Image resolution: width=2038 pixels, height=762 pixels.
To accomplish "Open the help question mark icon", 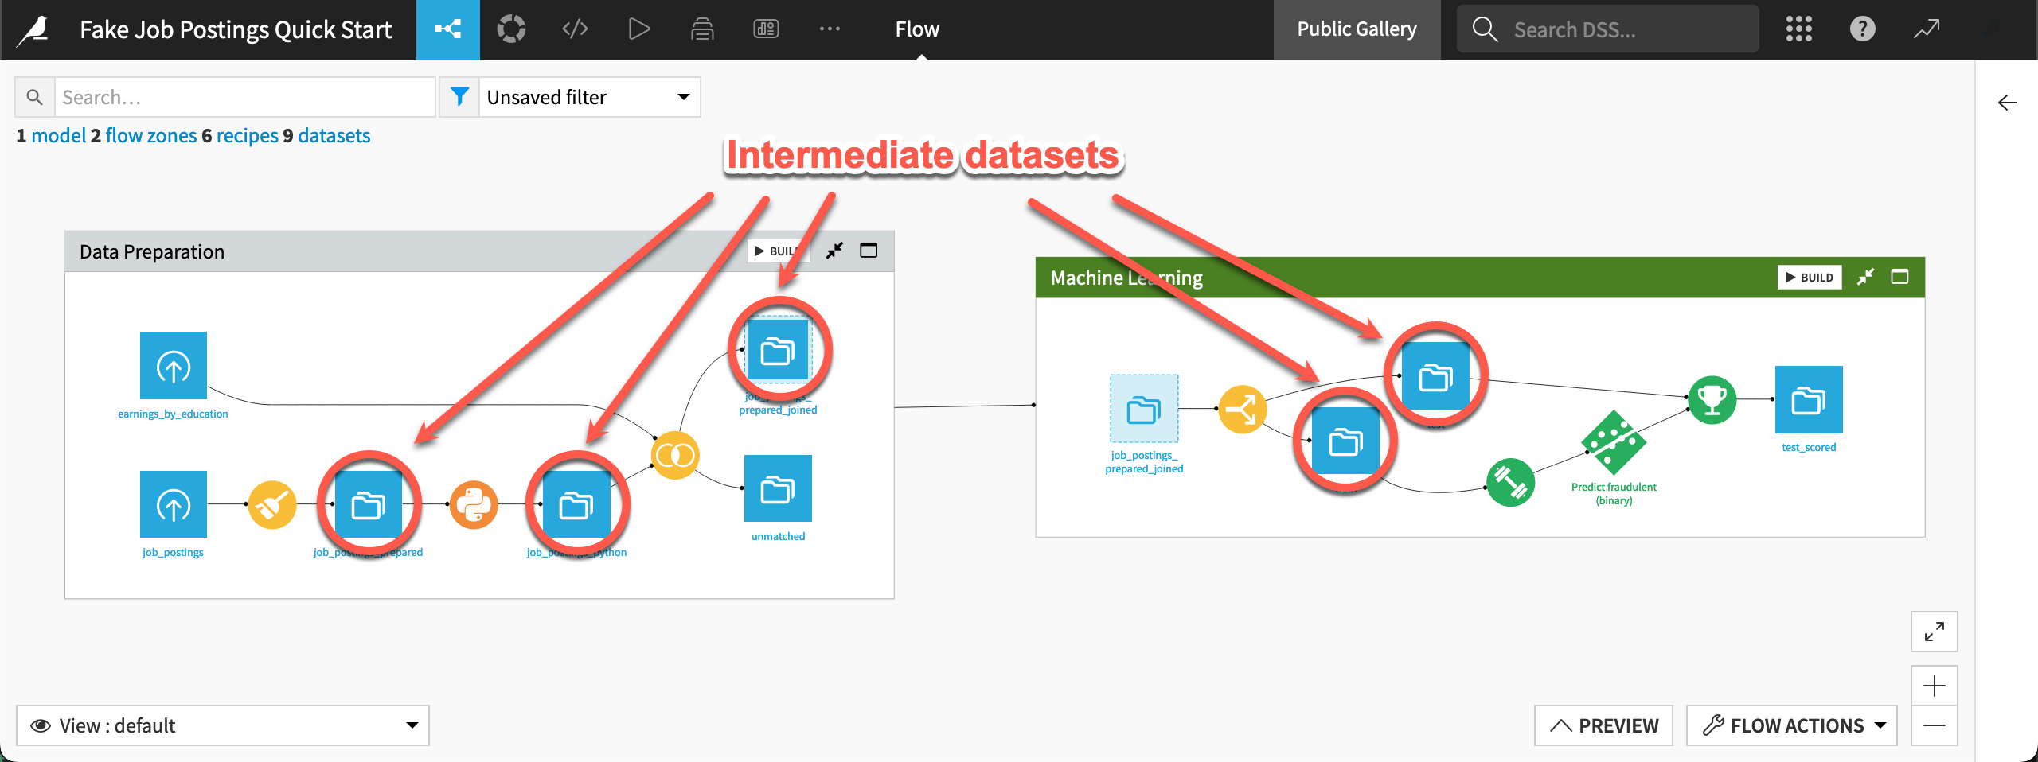I will pyautogui.click(x=1862, y=29).
